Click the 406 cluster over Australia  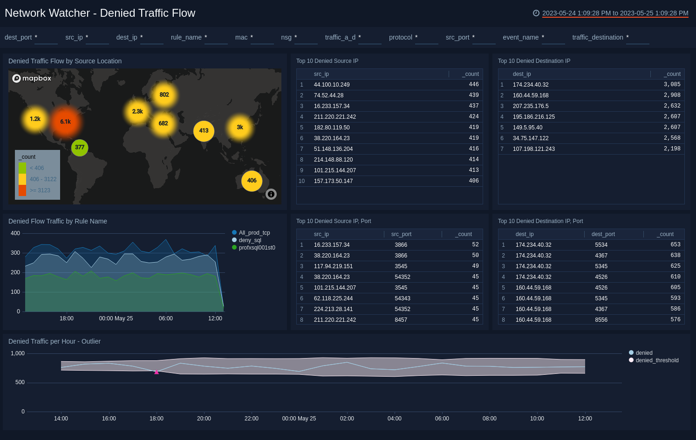click(252, 181)
